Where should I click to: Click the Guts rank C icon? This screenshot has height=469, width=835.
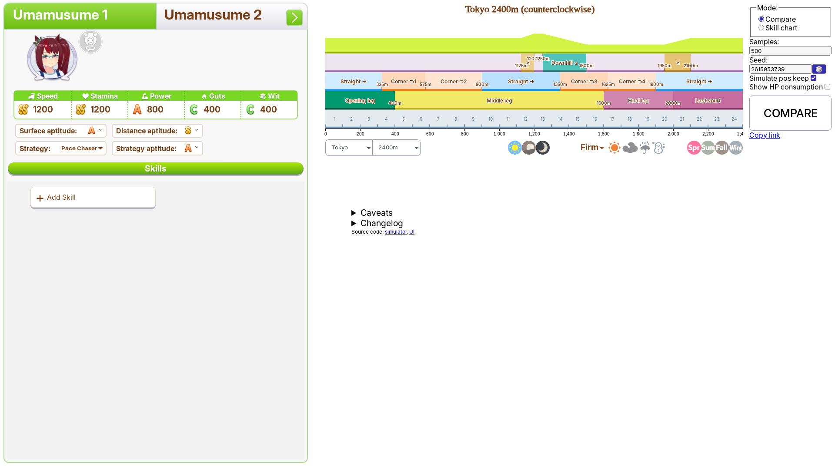click(194, 109)
